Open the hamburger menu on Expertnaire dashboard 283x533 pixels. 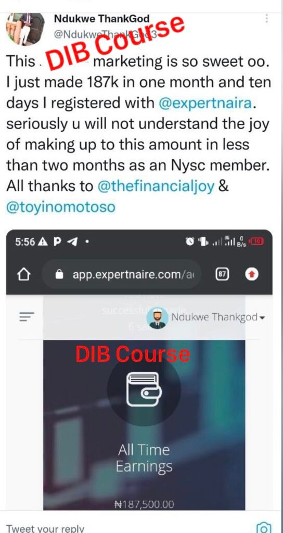click(x=27, y=318)
